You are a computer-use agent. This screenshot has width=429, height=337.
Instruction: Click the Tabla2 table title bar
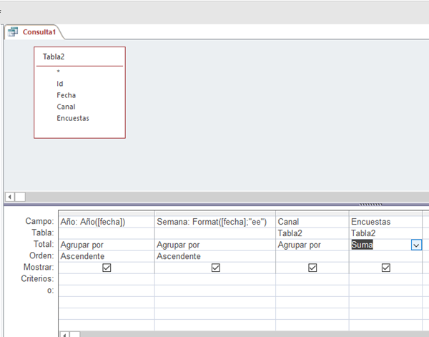(79, 57)
